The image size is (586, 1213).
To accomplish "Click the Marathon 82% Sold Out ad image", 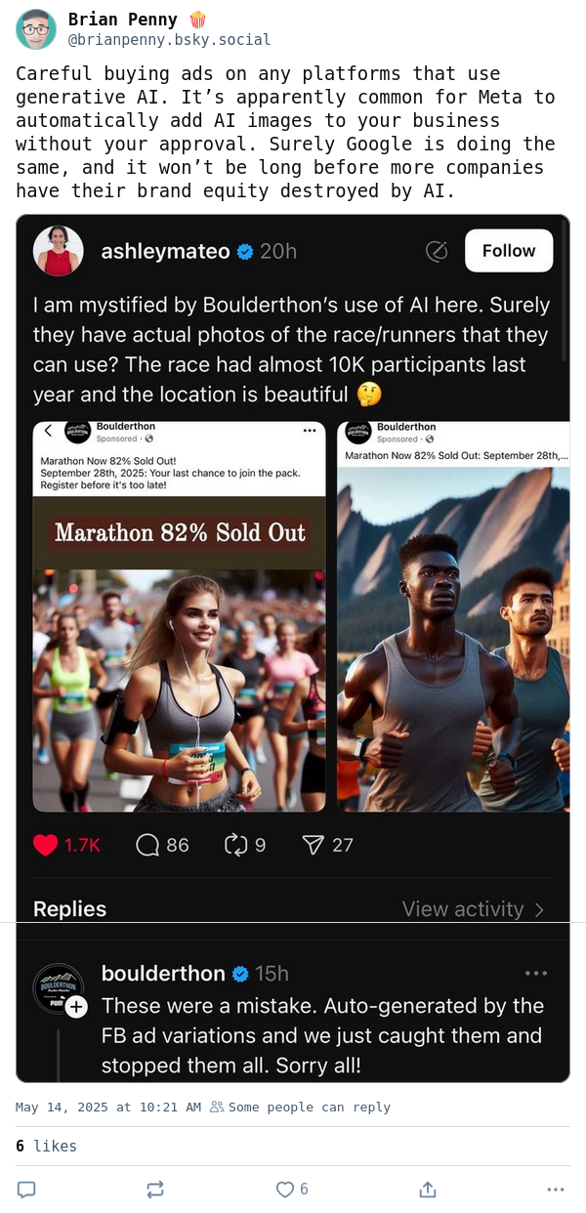I will [x=180, y=616].
